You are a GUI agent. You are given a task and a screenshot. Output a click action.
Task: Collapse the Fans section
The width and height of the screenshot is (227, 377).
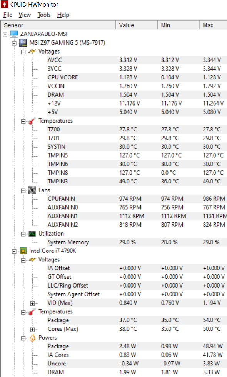coord(23,191)
